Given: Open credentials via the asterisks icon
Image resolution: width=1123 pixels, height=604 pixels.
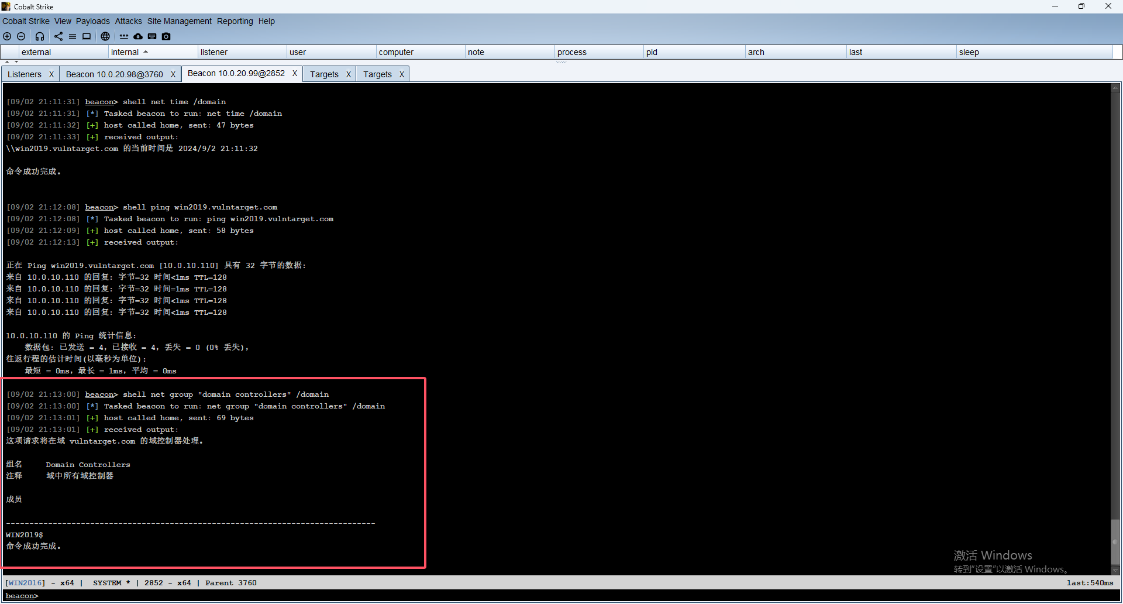Looking at the screenshot, I should [x=124, y=36].
